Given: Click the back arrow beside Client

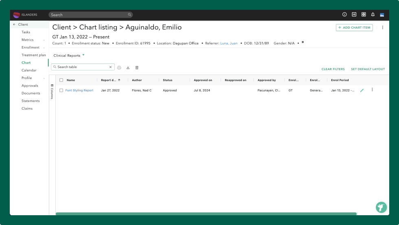Looking at the screenshot, I should (14, 24).
